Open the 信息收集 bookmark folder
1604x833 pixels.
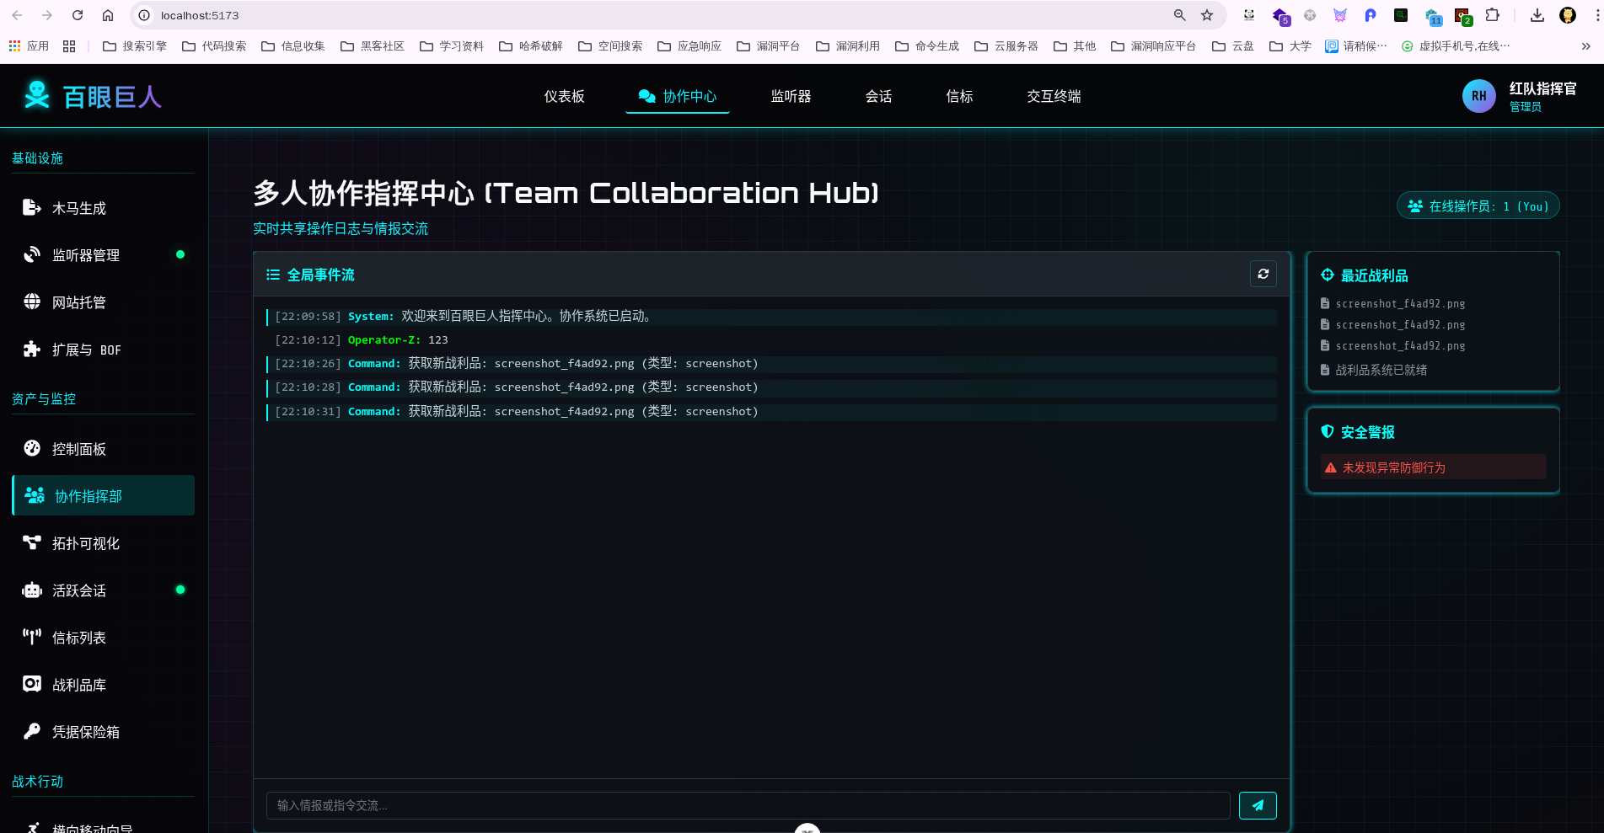coord(293,46)
